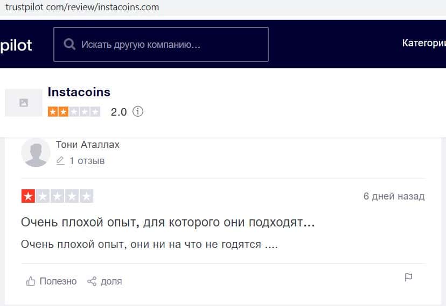Open reviewer name Тони Аталлах
The height and width of the screenshot is (306, 446).
click(88, 145)
